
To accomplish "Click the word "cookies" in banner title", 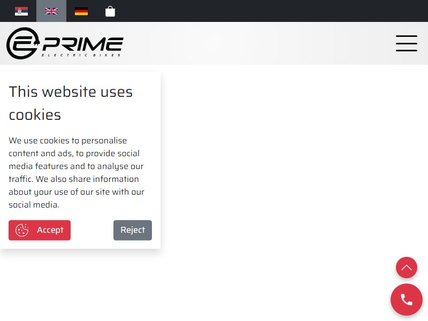I will coord(35,114).
